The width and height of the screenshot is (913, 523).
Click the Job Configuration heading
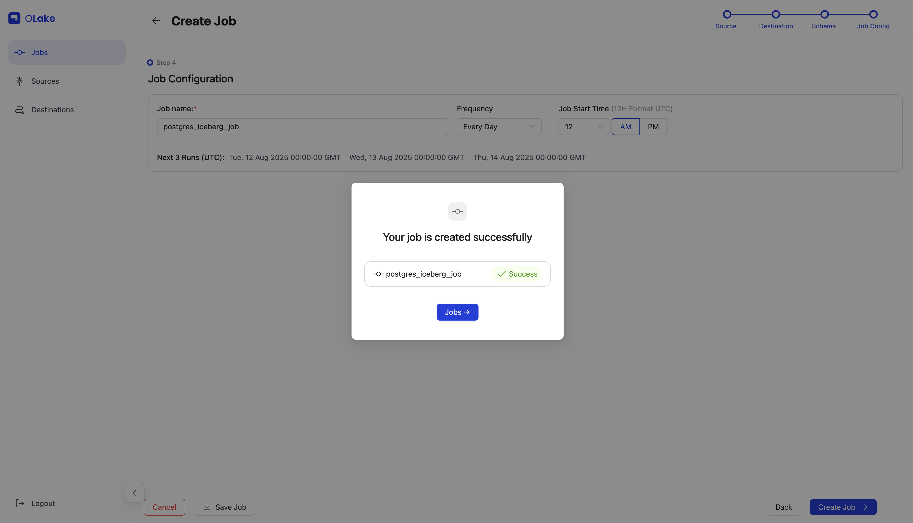click(190, 79)
